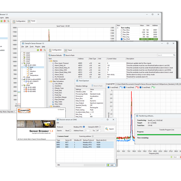This screenshot has height=181, width=181.
Task: Click the RCOM-localhost:60003 network icon
Action: [x=24, y=79]
